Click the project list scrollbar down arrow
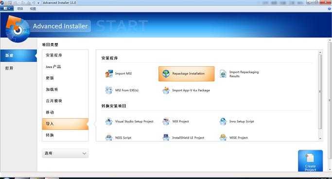The width and height of the screenshot is (332, 179). coord(320,138)
